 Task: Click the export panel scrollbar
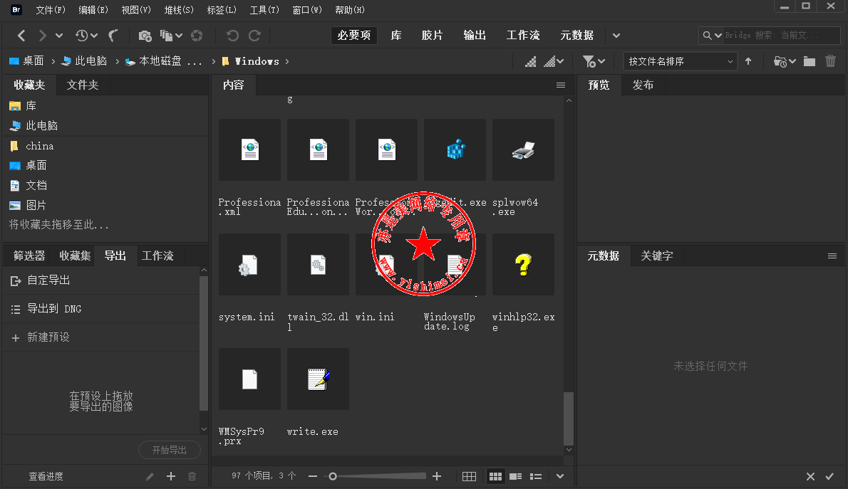pos(203,343)
